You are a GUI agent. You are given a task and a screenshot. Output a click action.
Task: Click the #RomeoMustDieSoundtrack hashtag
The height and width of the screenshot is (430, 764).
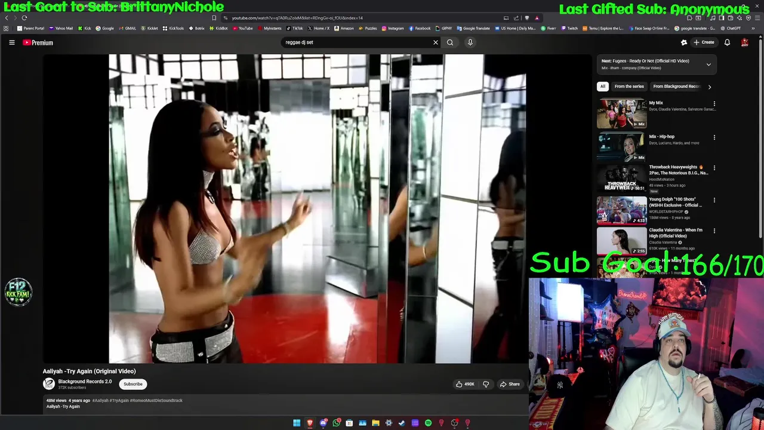point(156,401)
